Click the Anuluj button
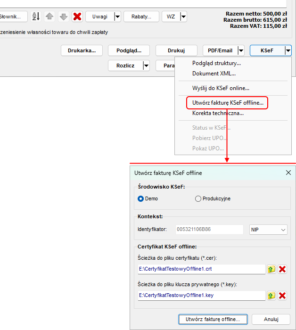Viewport: 296px width, 330px height. click(271, 319)
